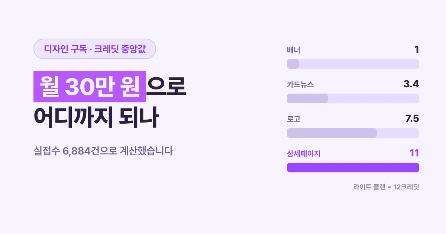This screenshot has width=446, height=234.
Task: Click the 카드뉴스 progress bar
Action: point(353,98)
